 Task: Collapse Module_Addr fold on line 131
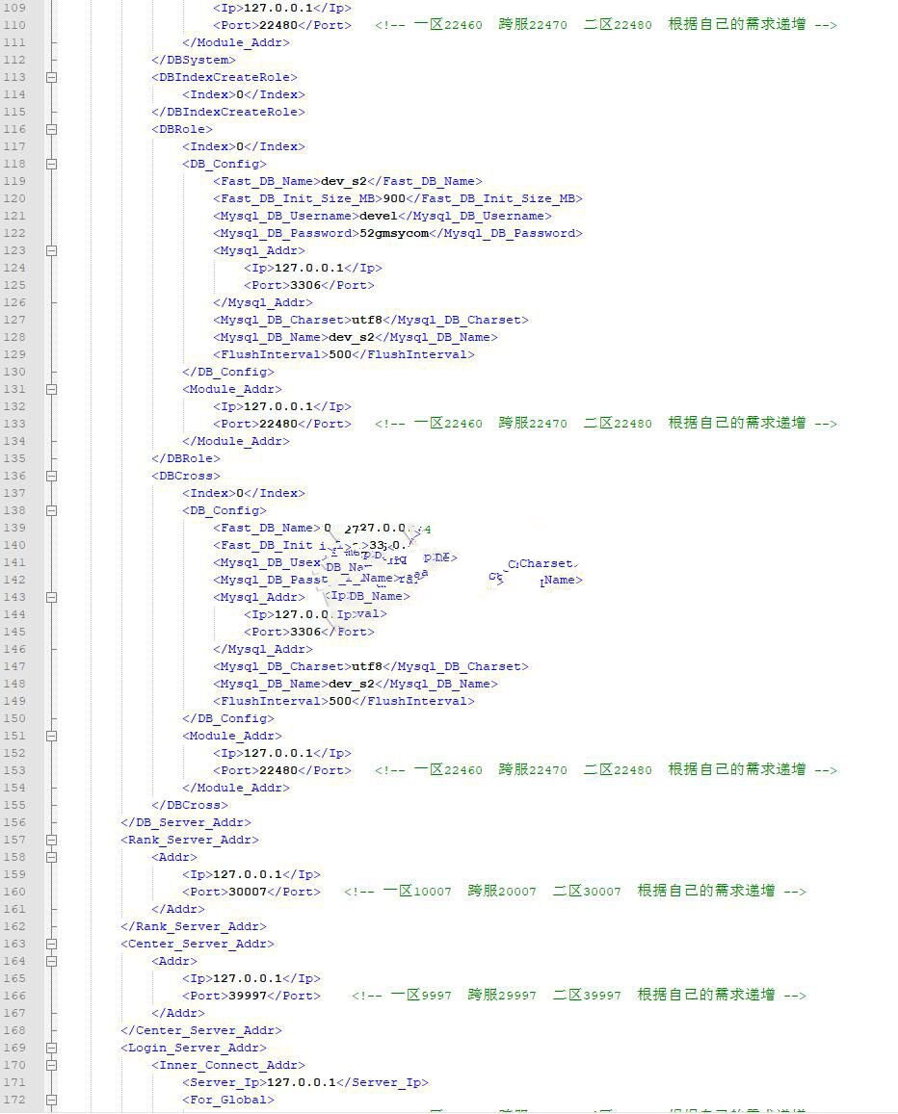[x=51, y=389]
